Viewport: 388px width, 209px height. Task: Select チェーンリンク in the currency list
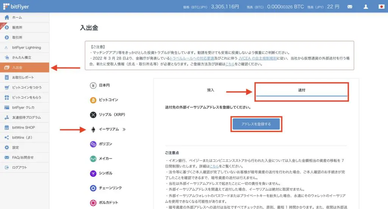(110, 188)
